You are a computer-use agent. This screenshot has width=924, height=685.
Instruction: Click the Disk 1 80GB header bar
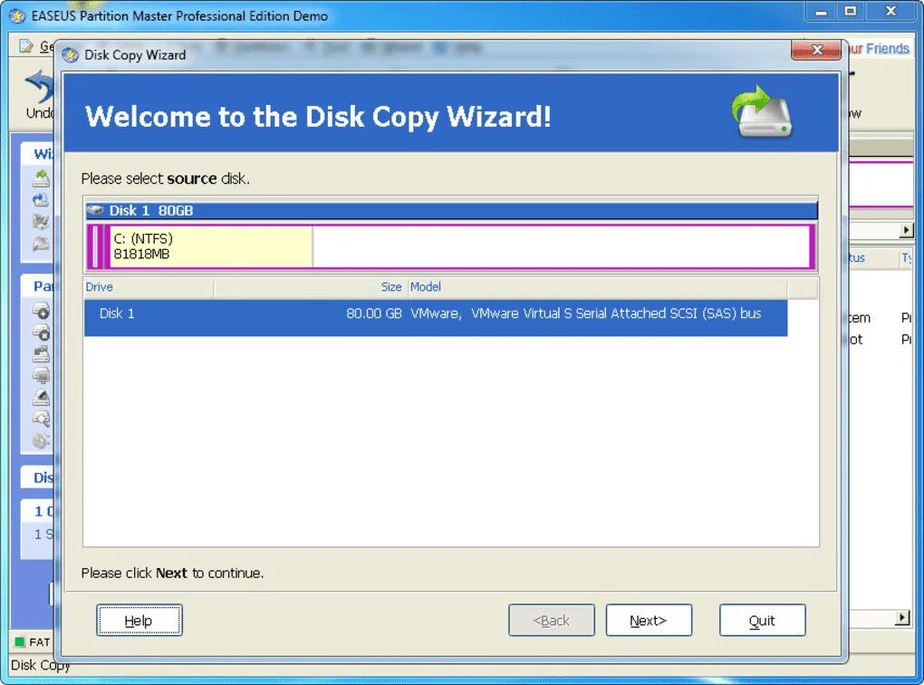(x=451, y=210)
